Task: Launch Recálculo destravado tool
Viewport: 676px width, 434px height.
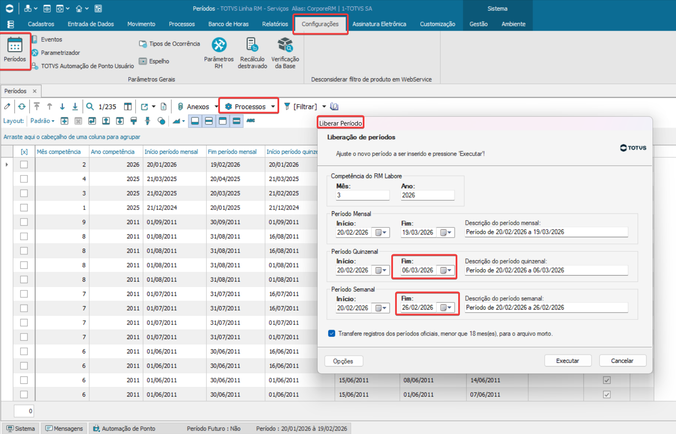Action: tap(252, 53)
